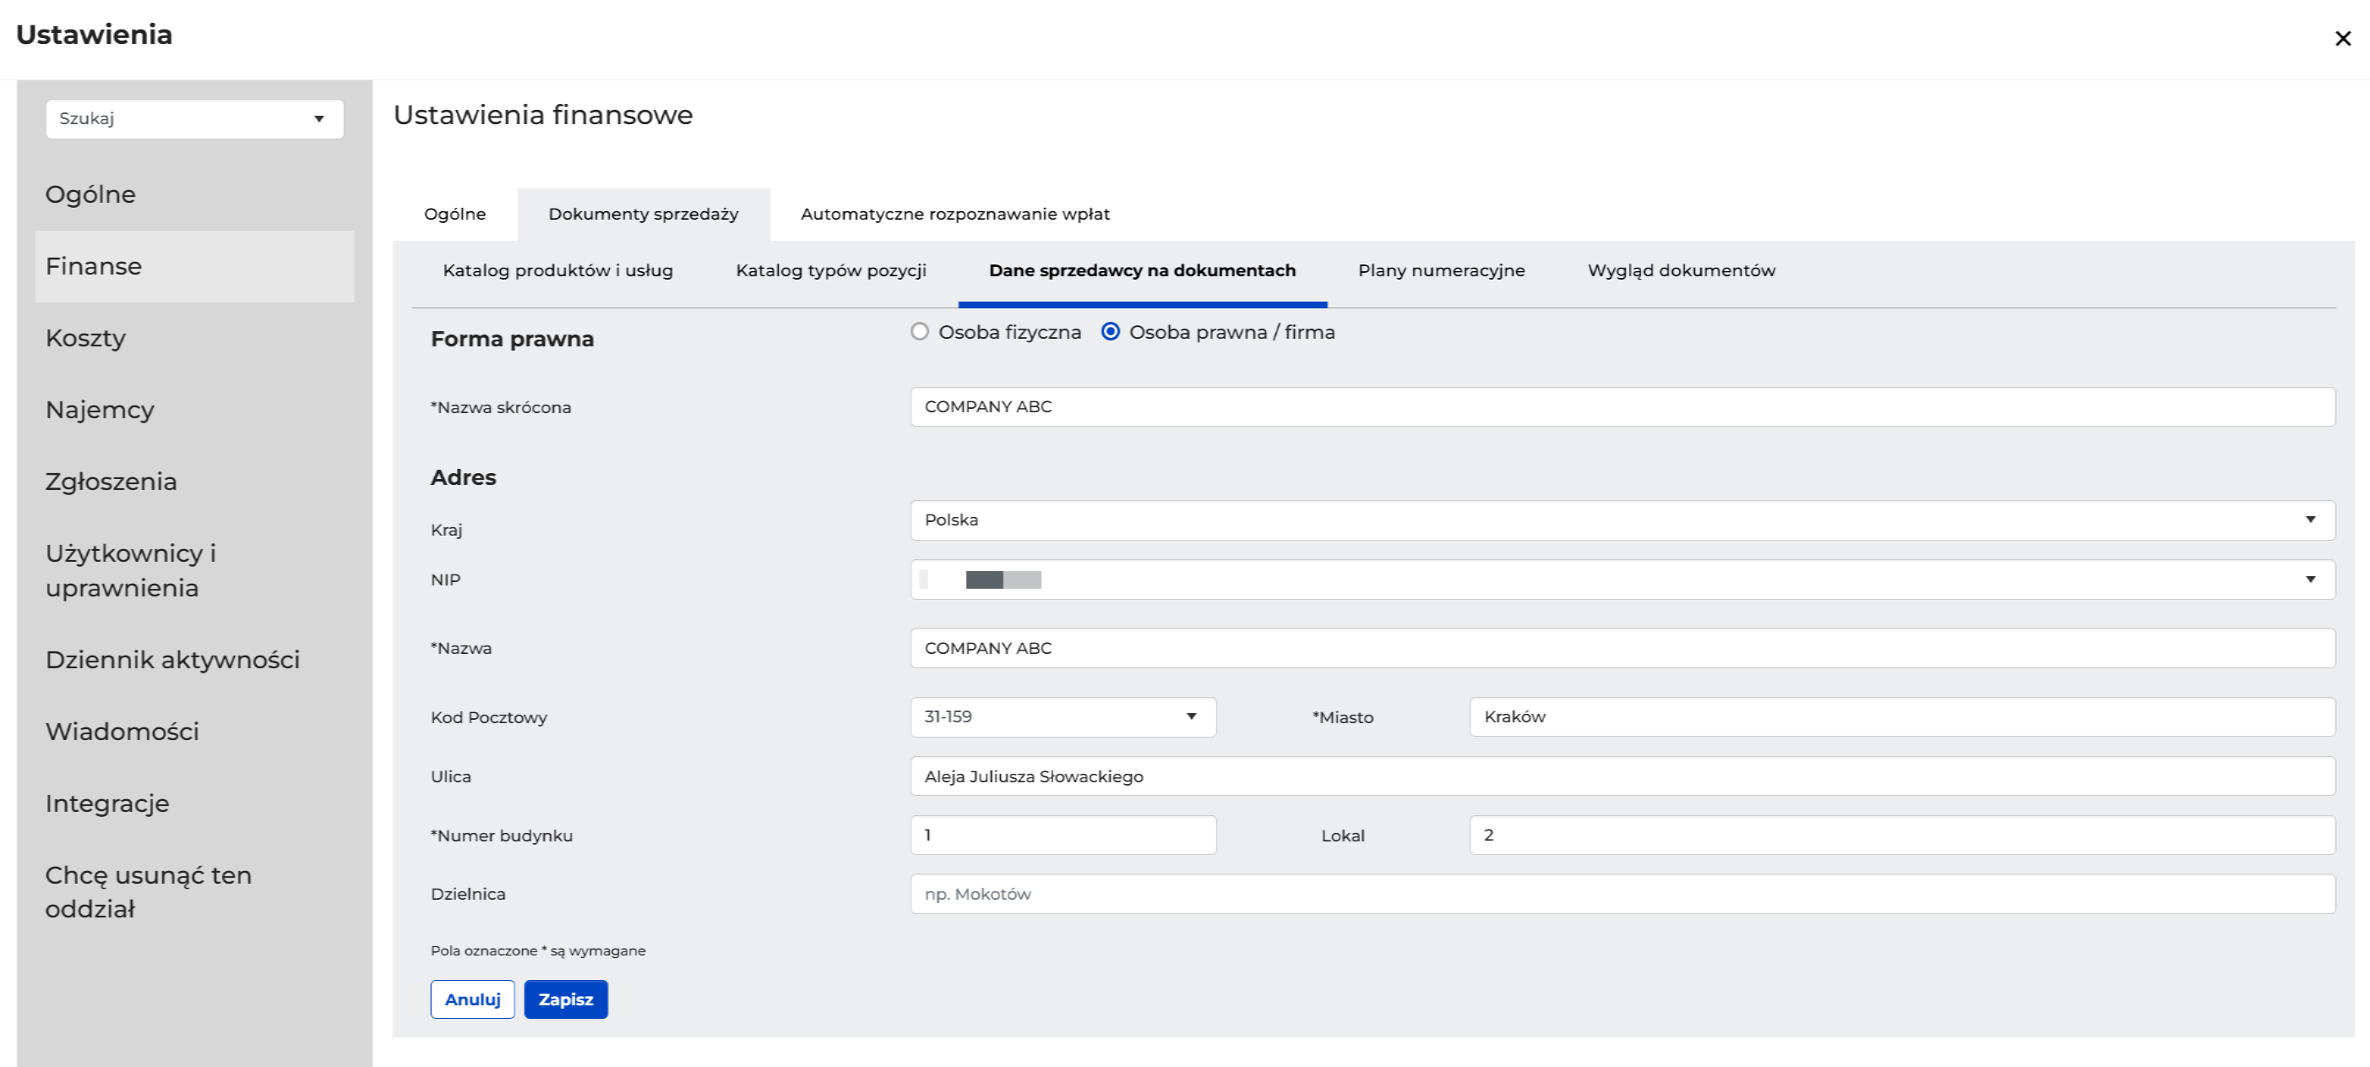Expand the Kraj country dropdown
The image size is (2370, 1067).
pos(2309,520)
